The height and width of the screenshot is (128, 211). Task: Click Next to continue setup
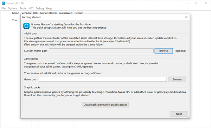click(x=179, y=114)
